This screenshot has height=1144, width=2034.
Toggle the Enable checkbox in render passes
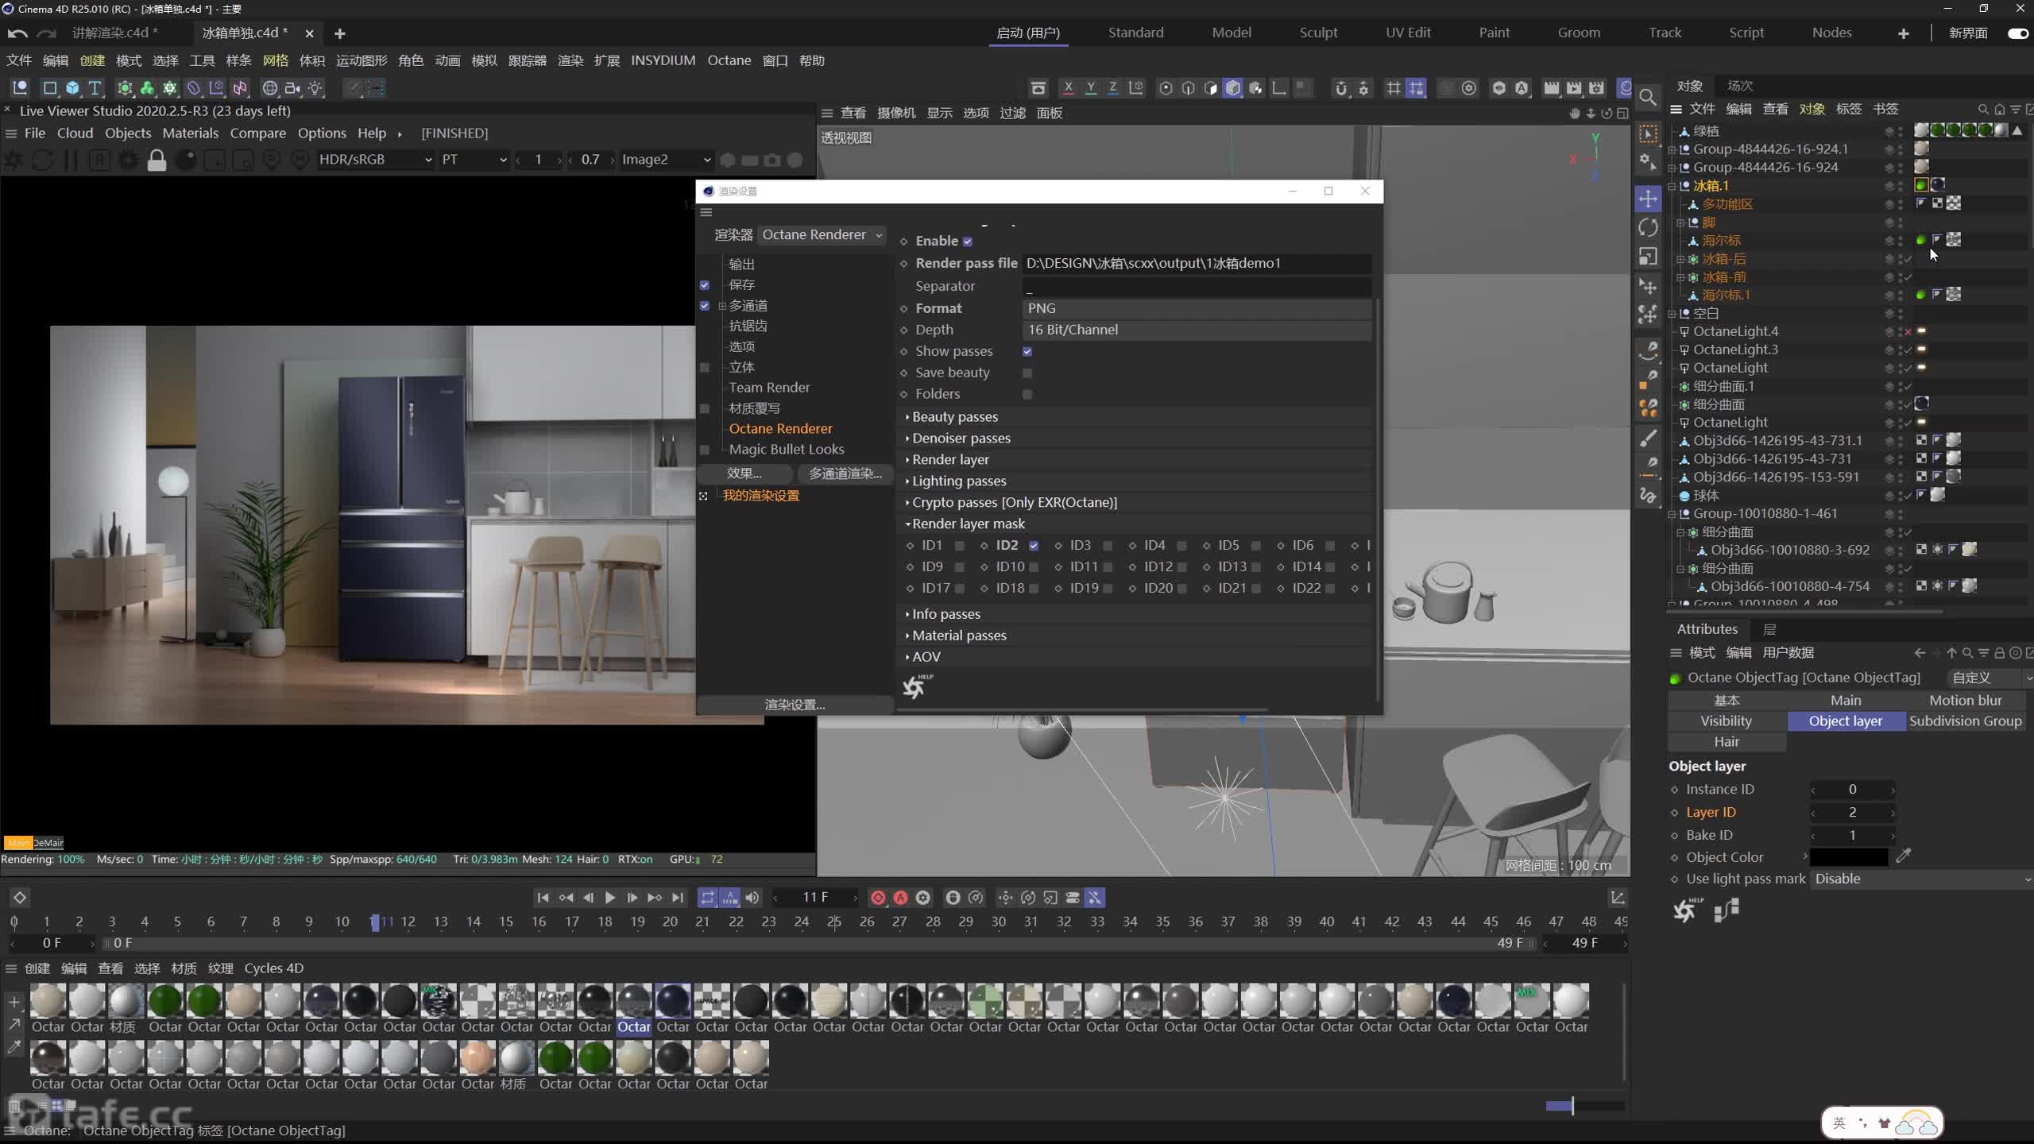tap(968, 242)
